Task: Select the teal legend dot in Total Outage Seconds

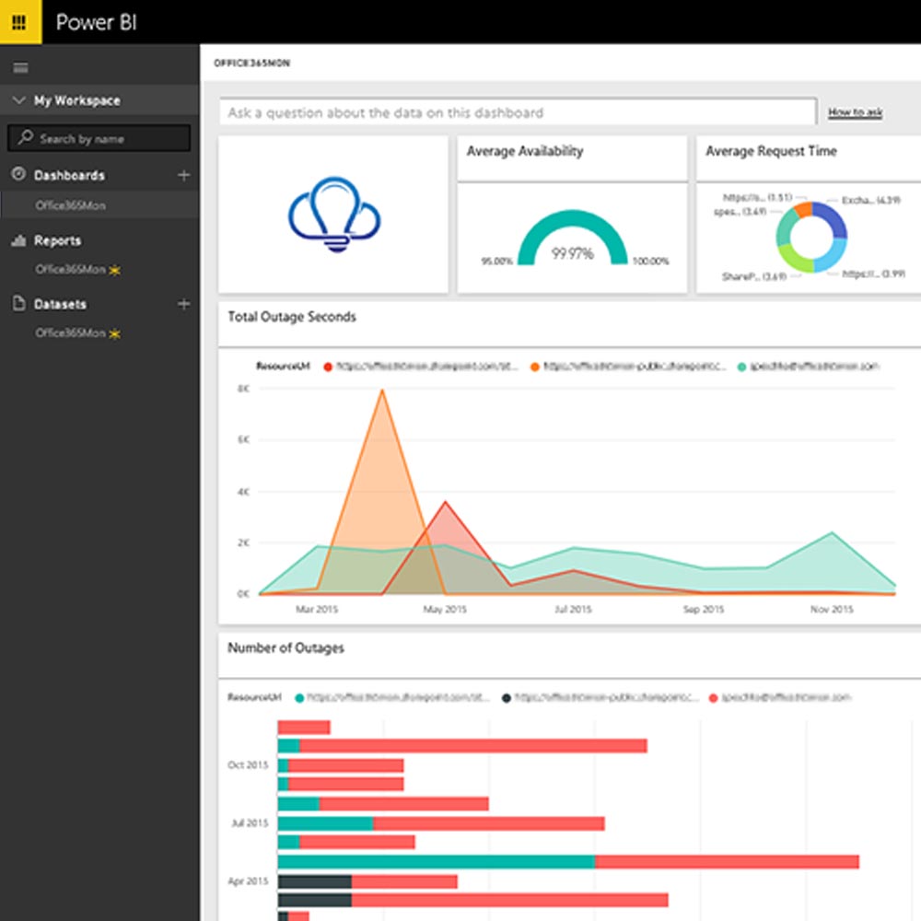Action: click(741, 367)
